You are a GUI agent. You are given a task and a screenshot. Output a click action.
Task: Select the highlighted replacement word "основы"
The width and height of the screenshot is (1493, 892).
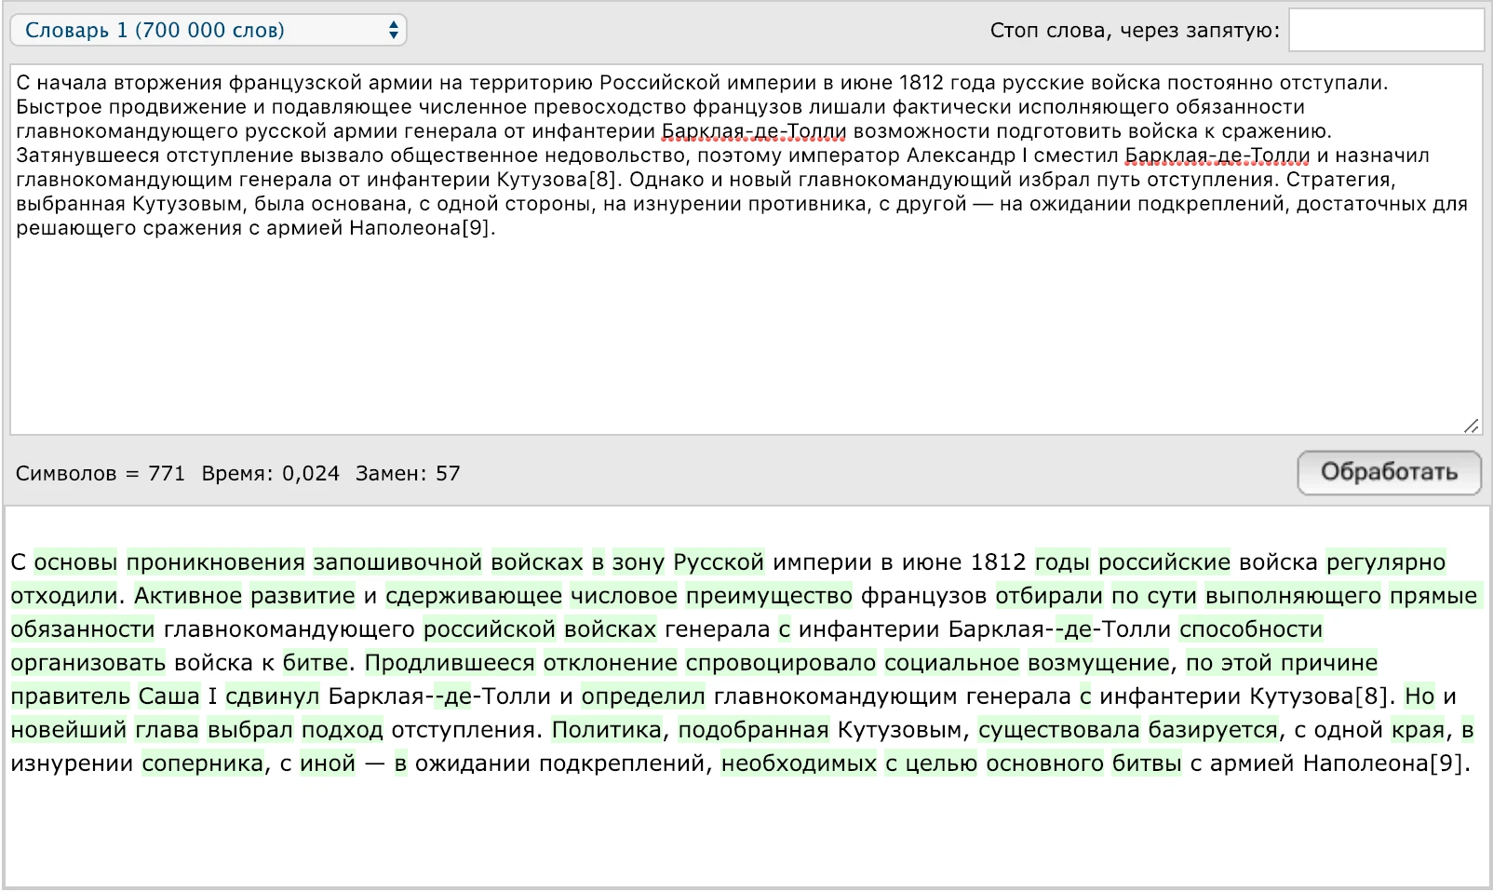74,561
